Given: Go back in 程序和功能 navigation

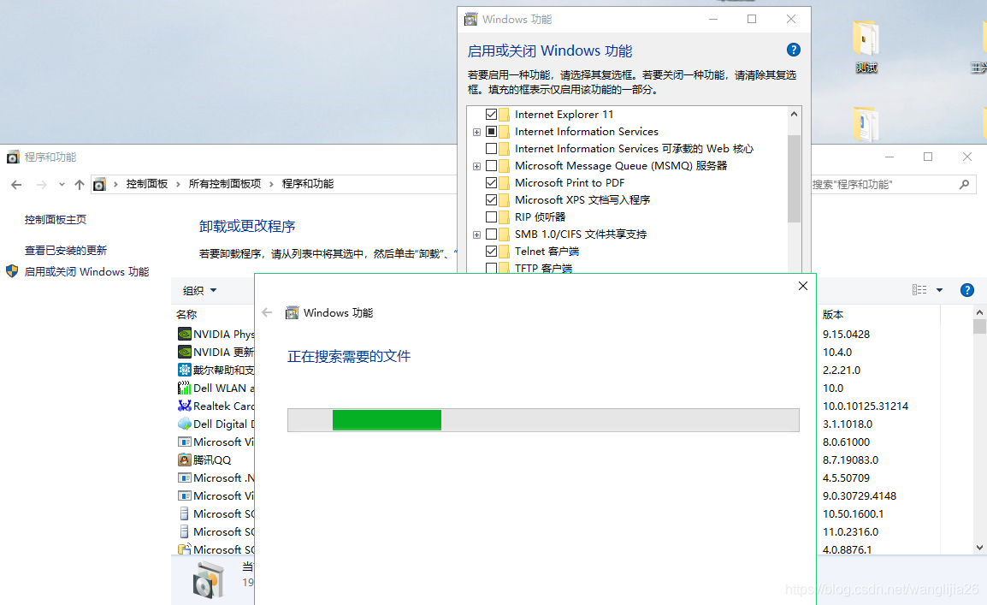Looking at the screenshot, I should pyautogui.click(x=16, y=185).
